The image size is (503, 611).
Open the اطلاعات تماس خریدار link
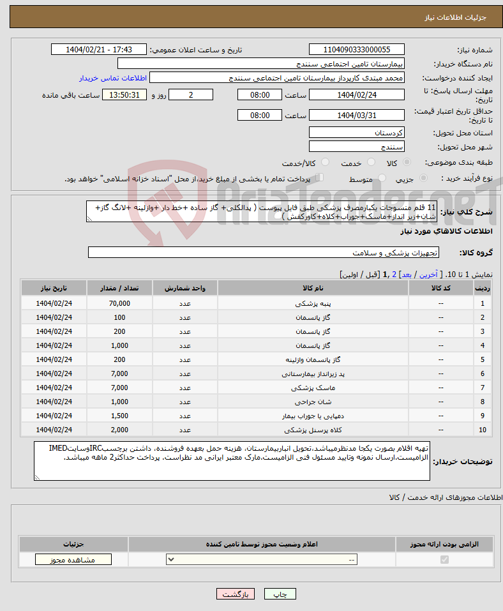114,78
